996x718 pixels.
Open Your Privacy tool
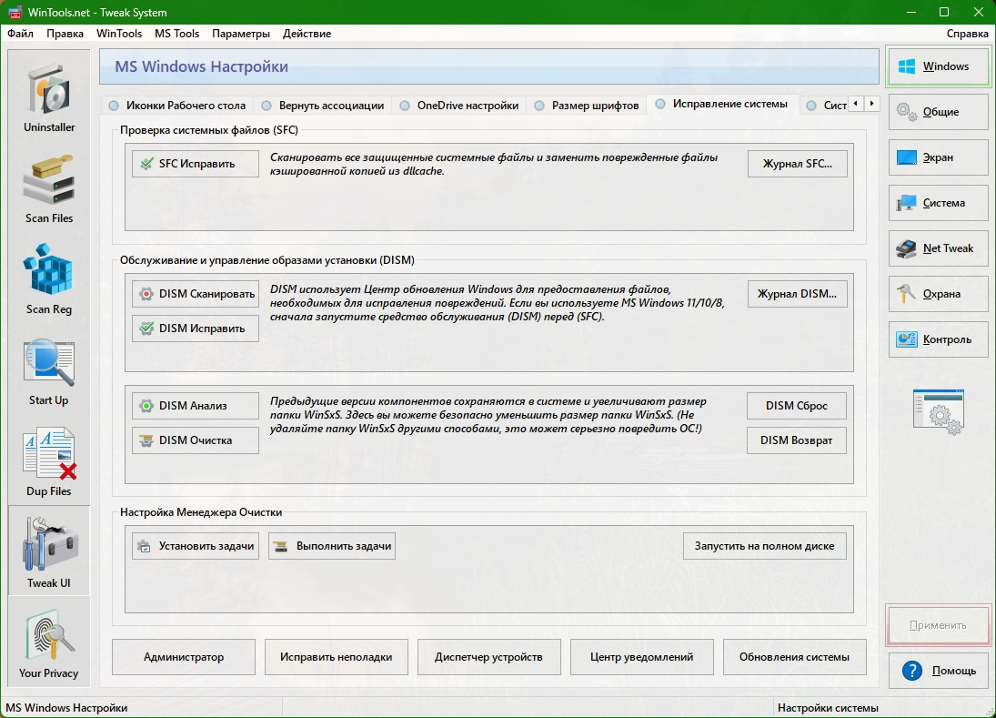click(49, 642)
